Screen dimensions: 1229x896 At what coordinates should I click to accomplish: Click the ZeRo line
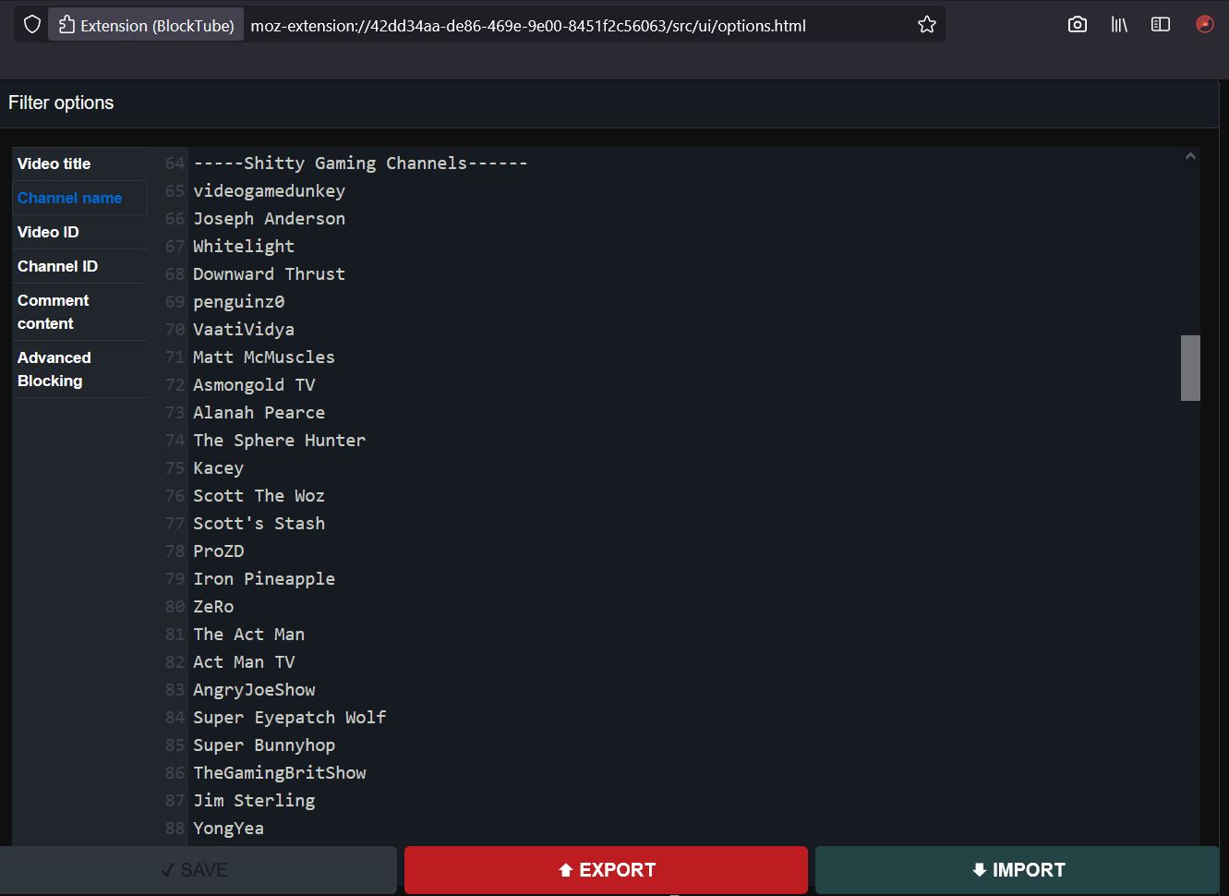pos(213,607)
